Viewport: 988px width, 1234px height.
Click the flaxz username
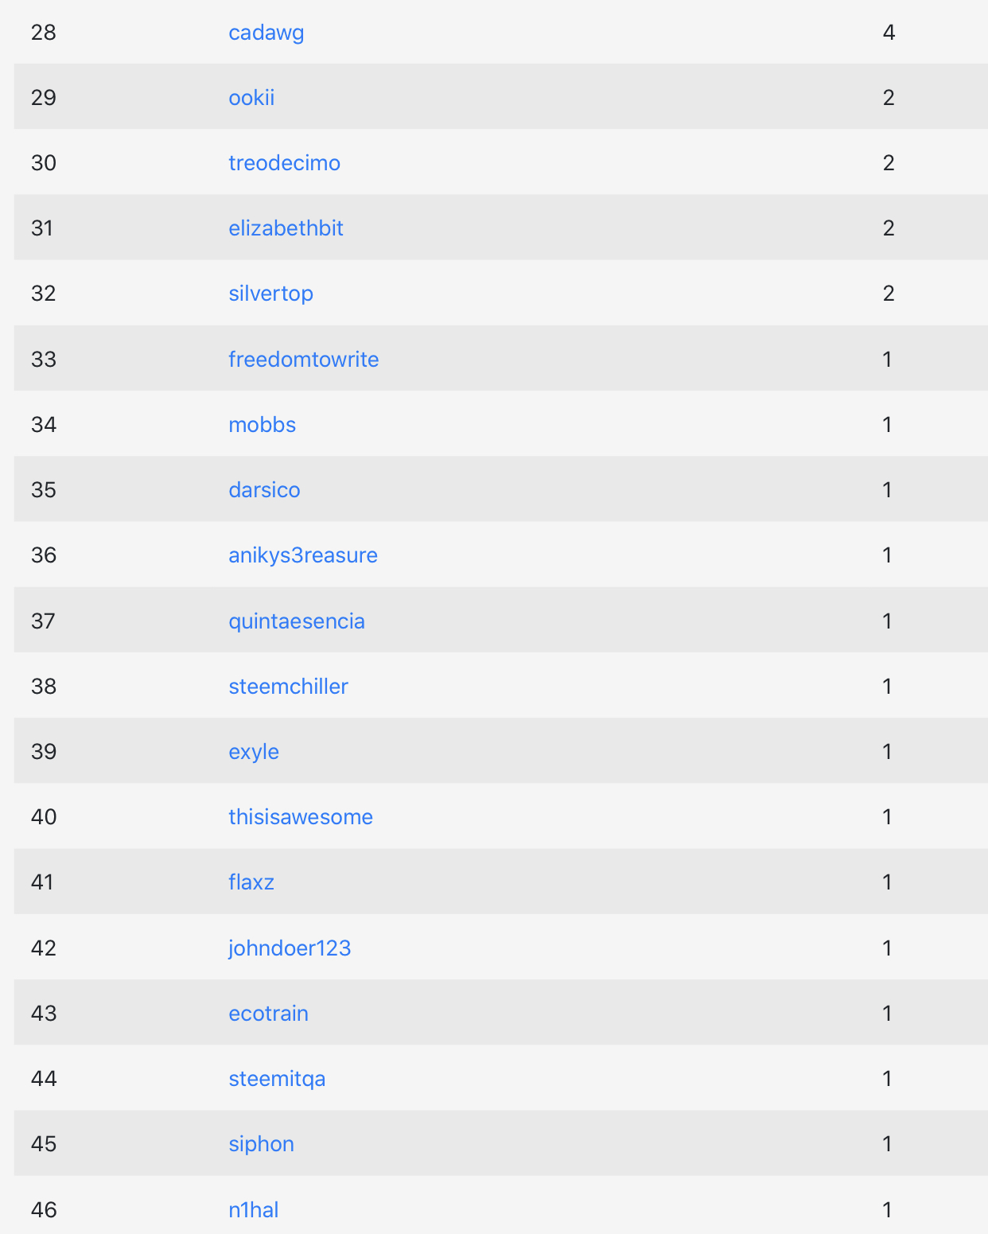coord(251,882)
